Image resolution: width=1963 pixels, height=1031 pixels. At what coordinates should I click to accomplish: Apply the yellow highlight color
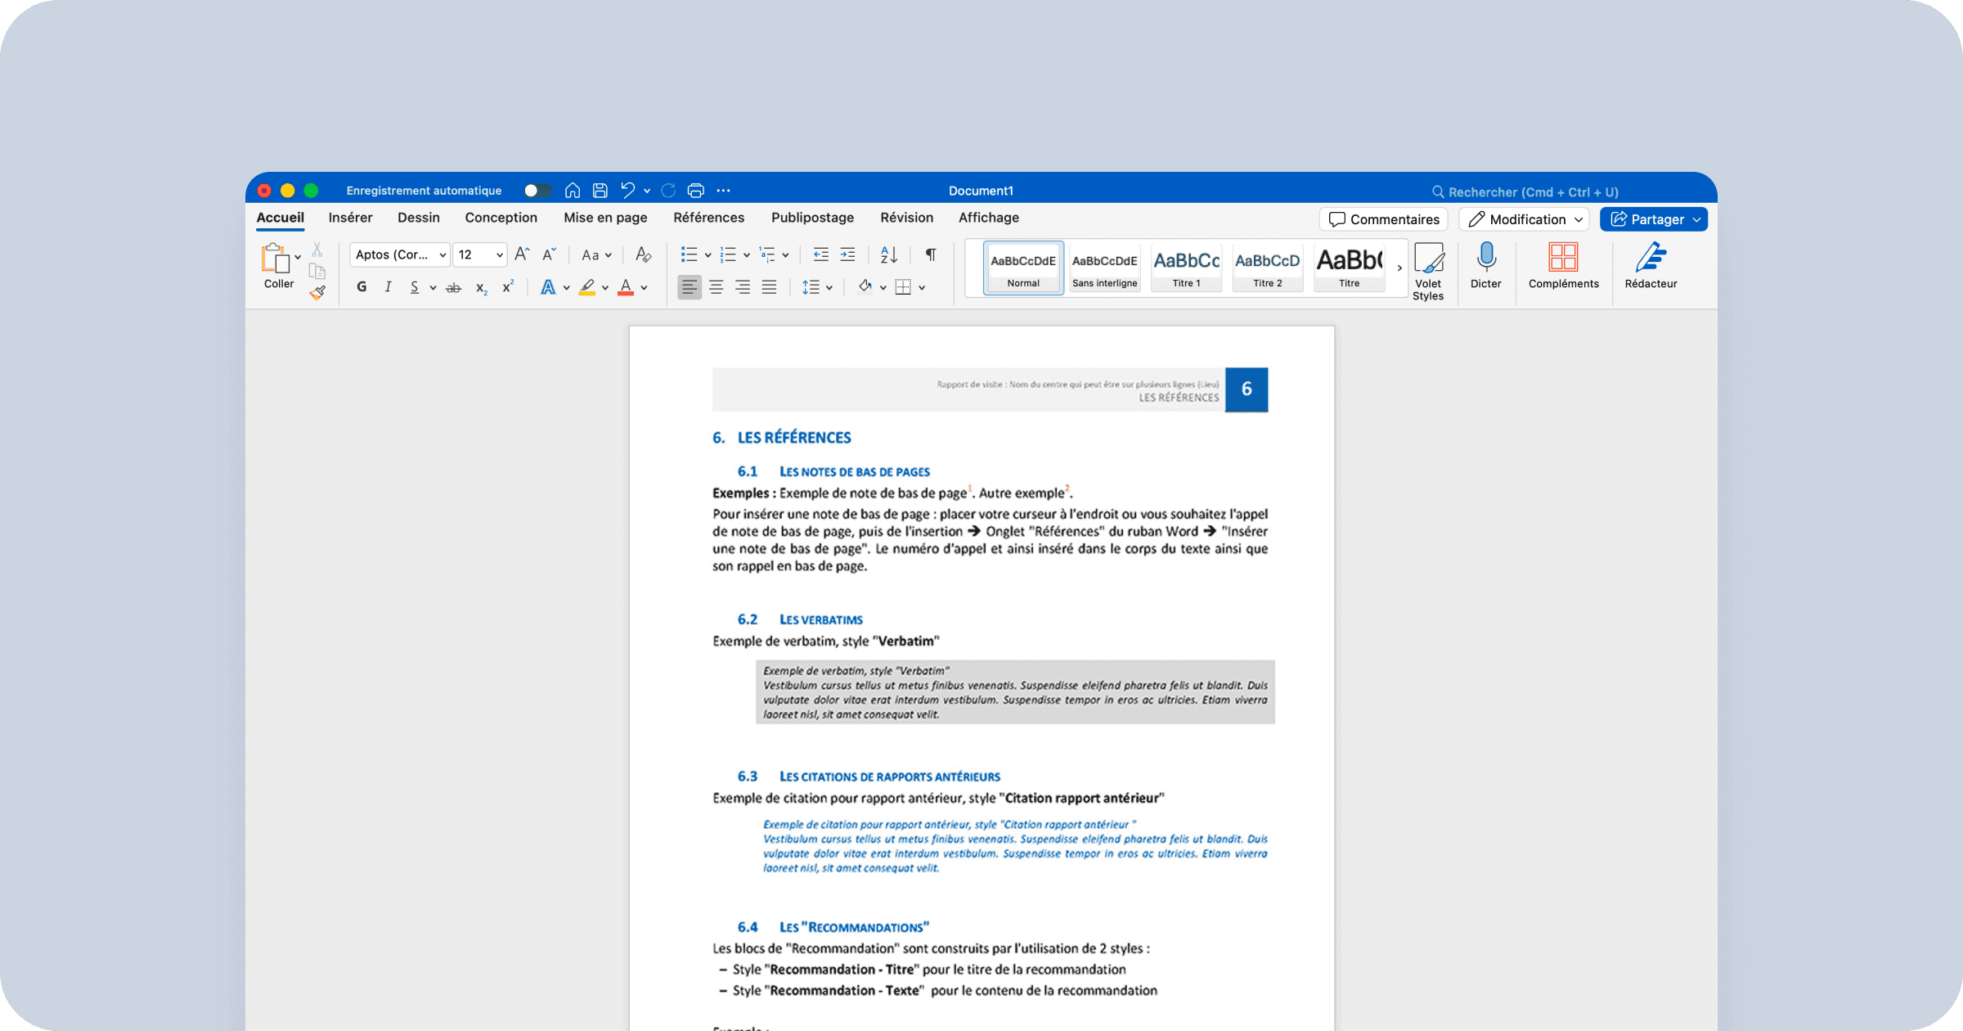point(586,287)
